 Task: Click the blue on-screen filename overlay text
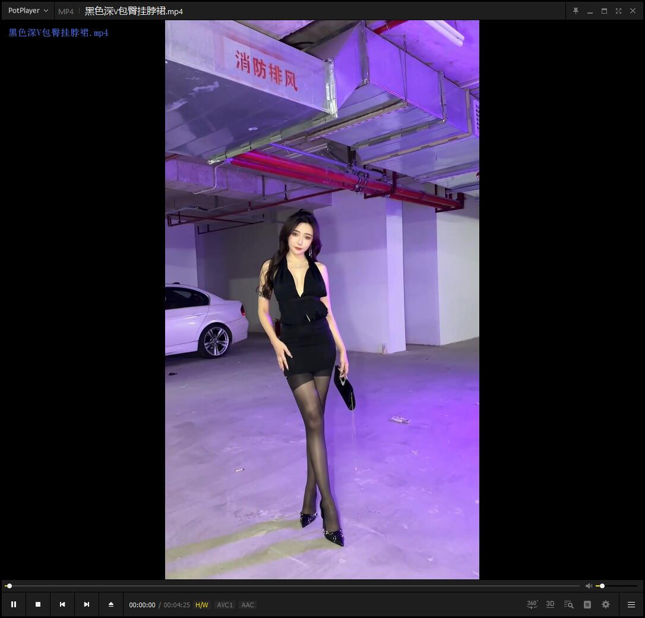pos(58,33)
